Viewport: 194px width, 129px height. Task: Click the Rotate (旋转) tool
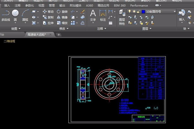[x=62, y=12]
